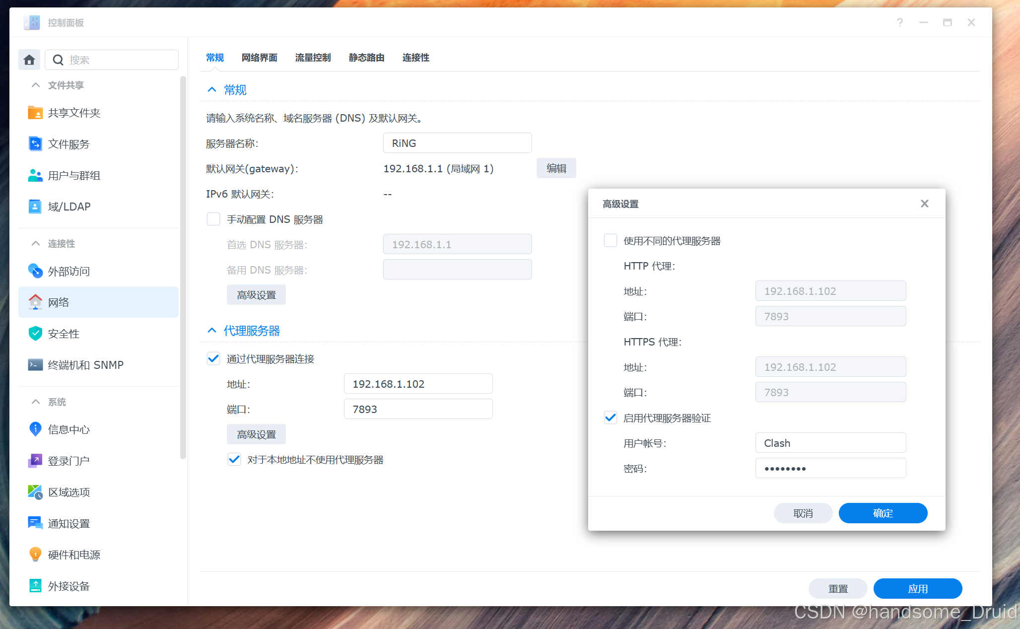Click the user account field containing Clash
This screenshot has height=629, width=1020.
click(830, 443)
